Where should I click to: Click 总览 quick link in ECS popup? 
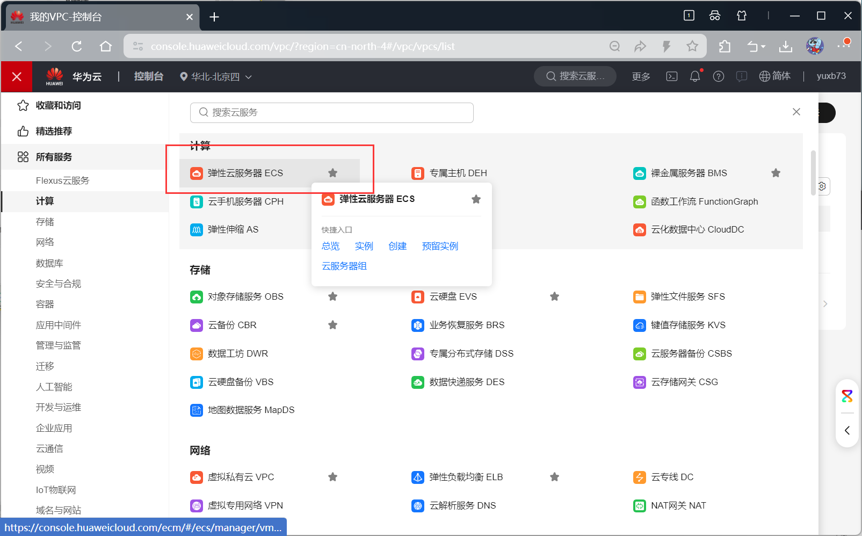click(x=331, y=246)
